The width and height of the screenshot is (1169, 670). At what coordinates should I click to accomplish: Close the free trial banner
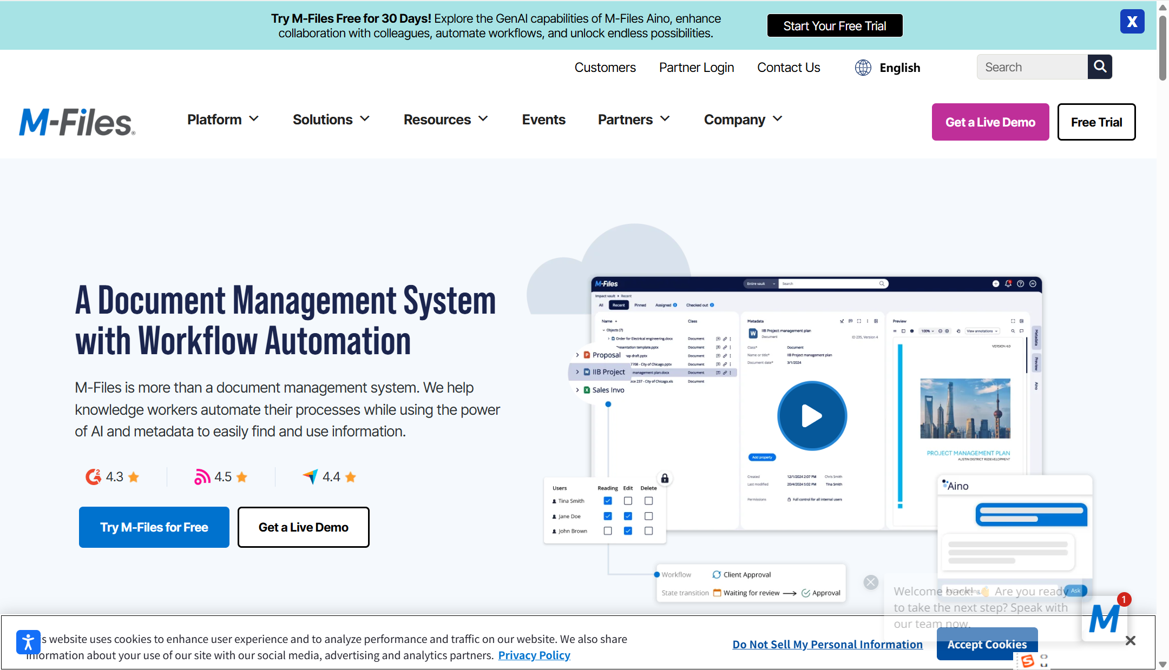tap(1132, 22)
